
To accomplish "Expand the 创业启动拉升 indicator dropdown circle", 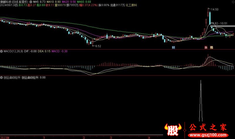I will point(2,78).
